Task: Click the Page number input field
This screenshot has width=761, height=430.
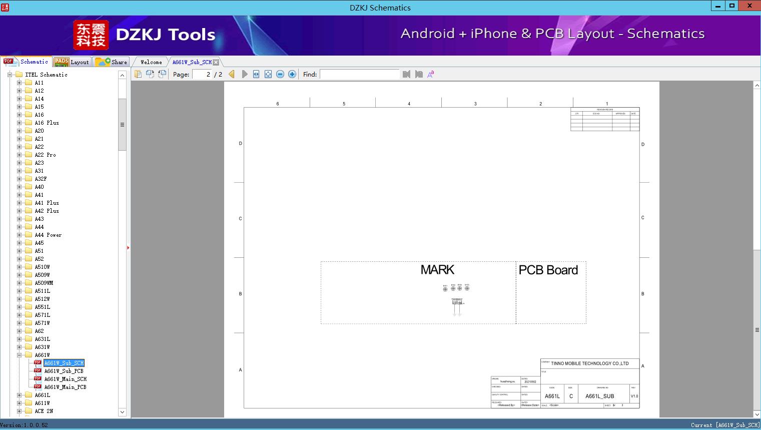Action: pos(202,74)
